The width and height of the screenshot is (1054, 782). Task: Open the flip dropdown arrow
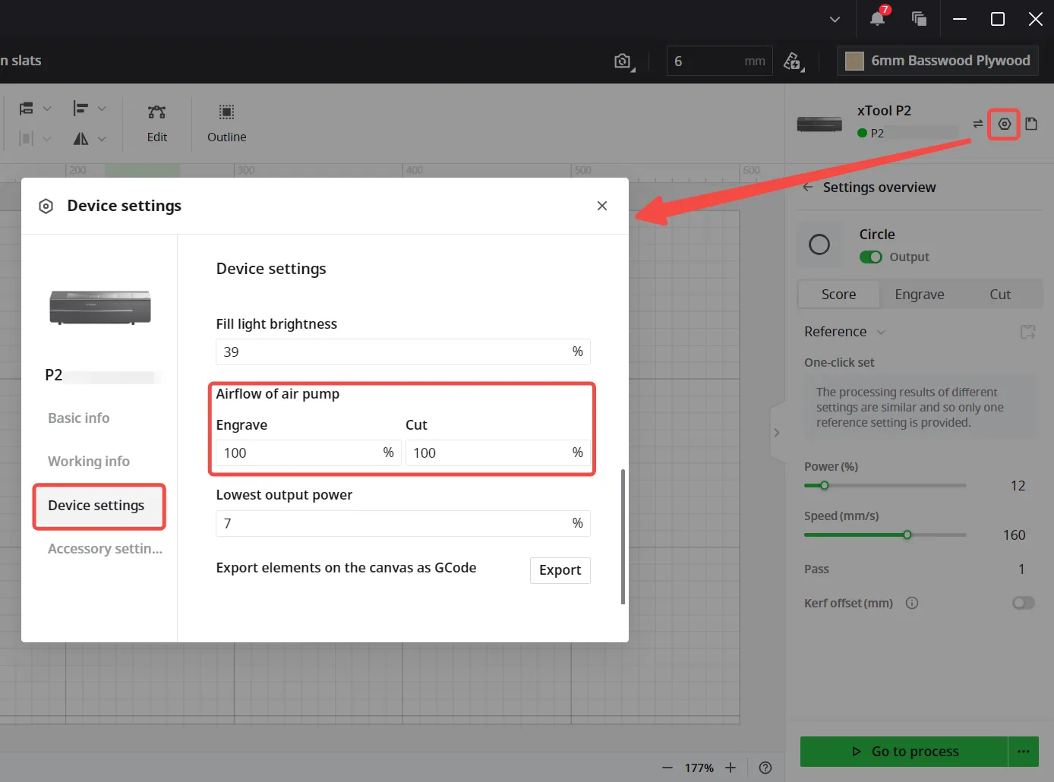point(102,138)
